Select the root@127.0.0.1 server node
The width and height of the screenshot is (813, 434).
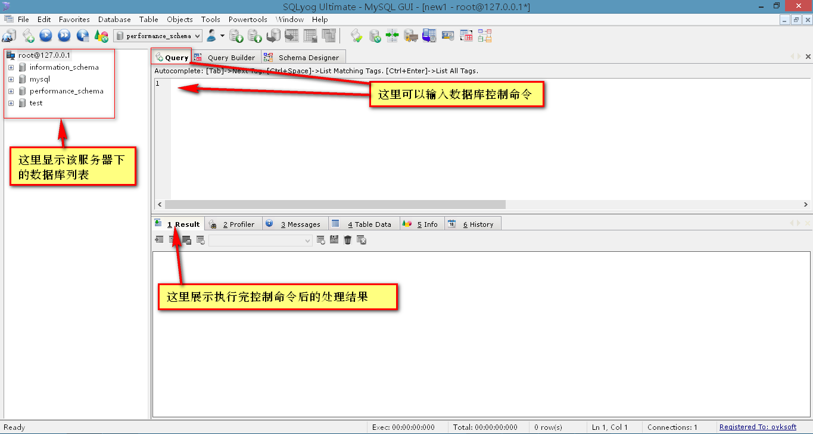pyautogui.click(x=44, y=55)
